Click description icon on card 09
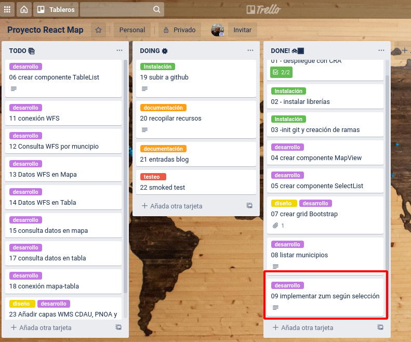The width and height of the screenshot is (411, 342). (275, 307)
